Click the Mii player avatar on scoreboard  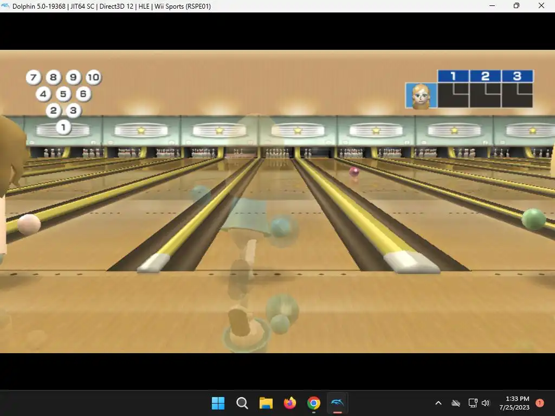[x=421, y=95]
